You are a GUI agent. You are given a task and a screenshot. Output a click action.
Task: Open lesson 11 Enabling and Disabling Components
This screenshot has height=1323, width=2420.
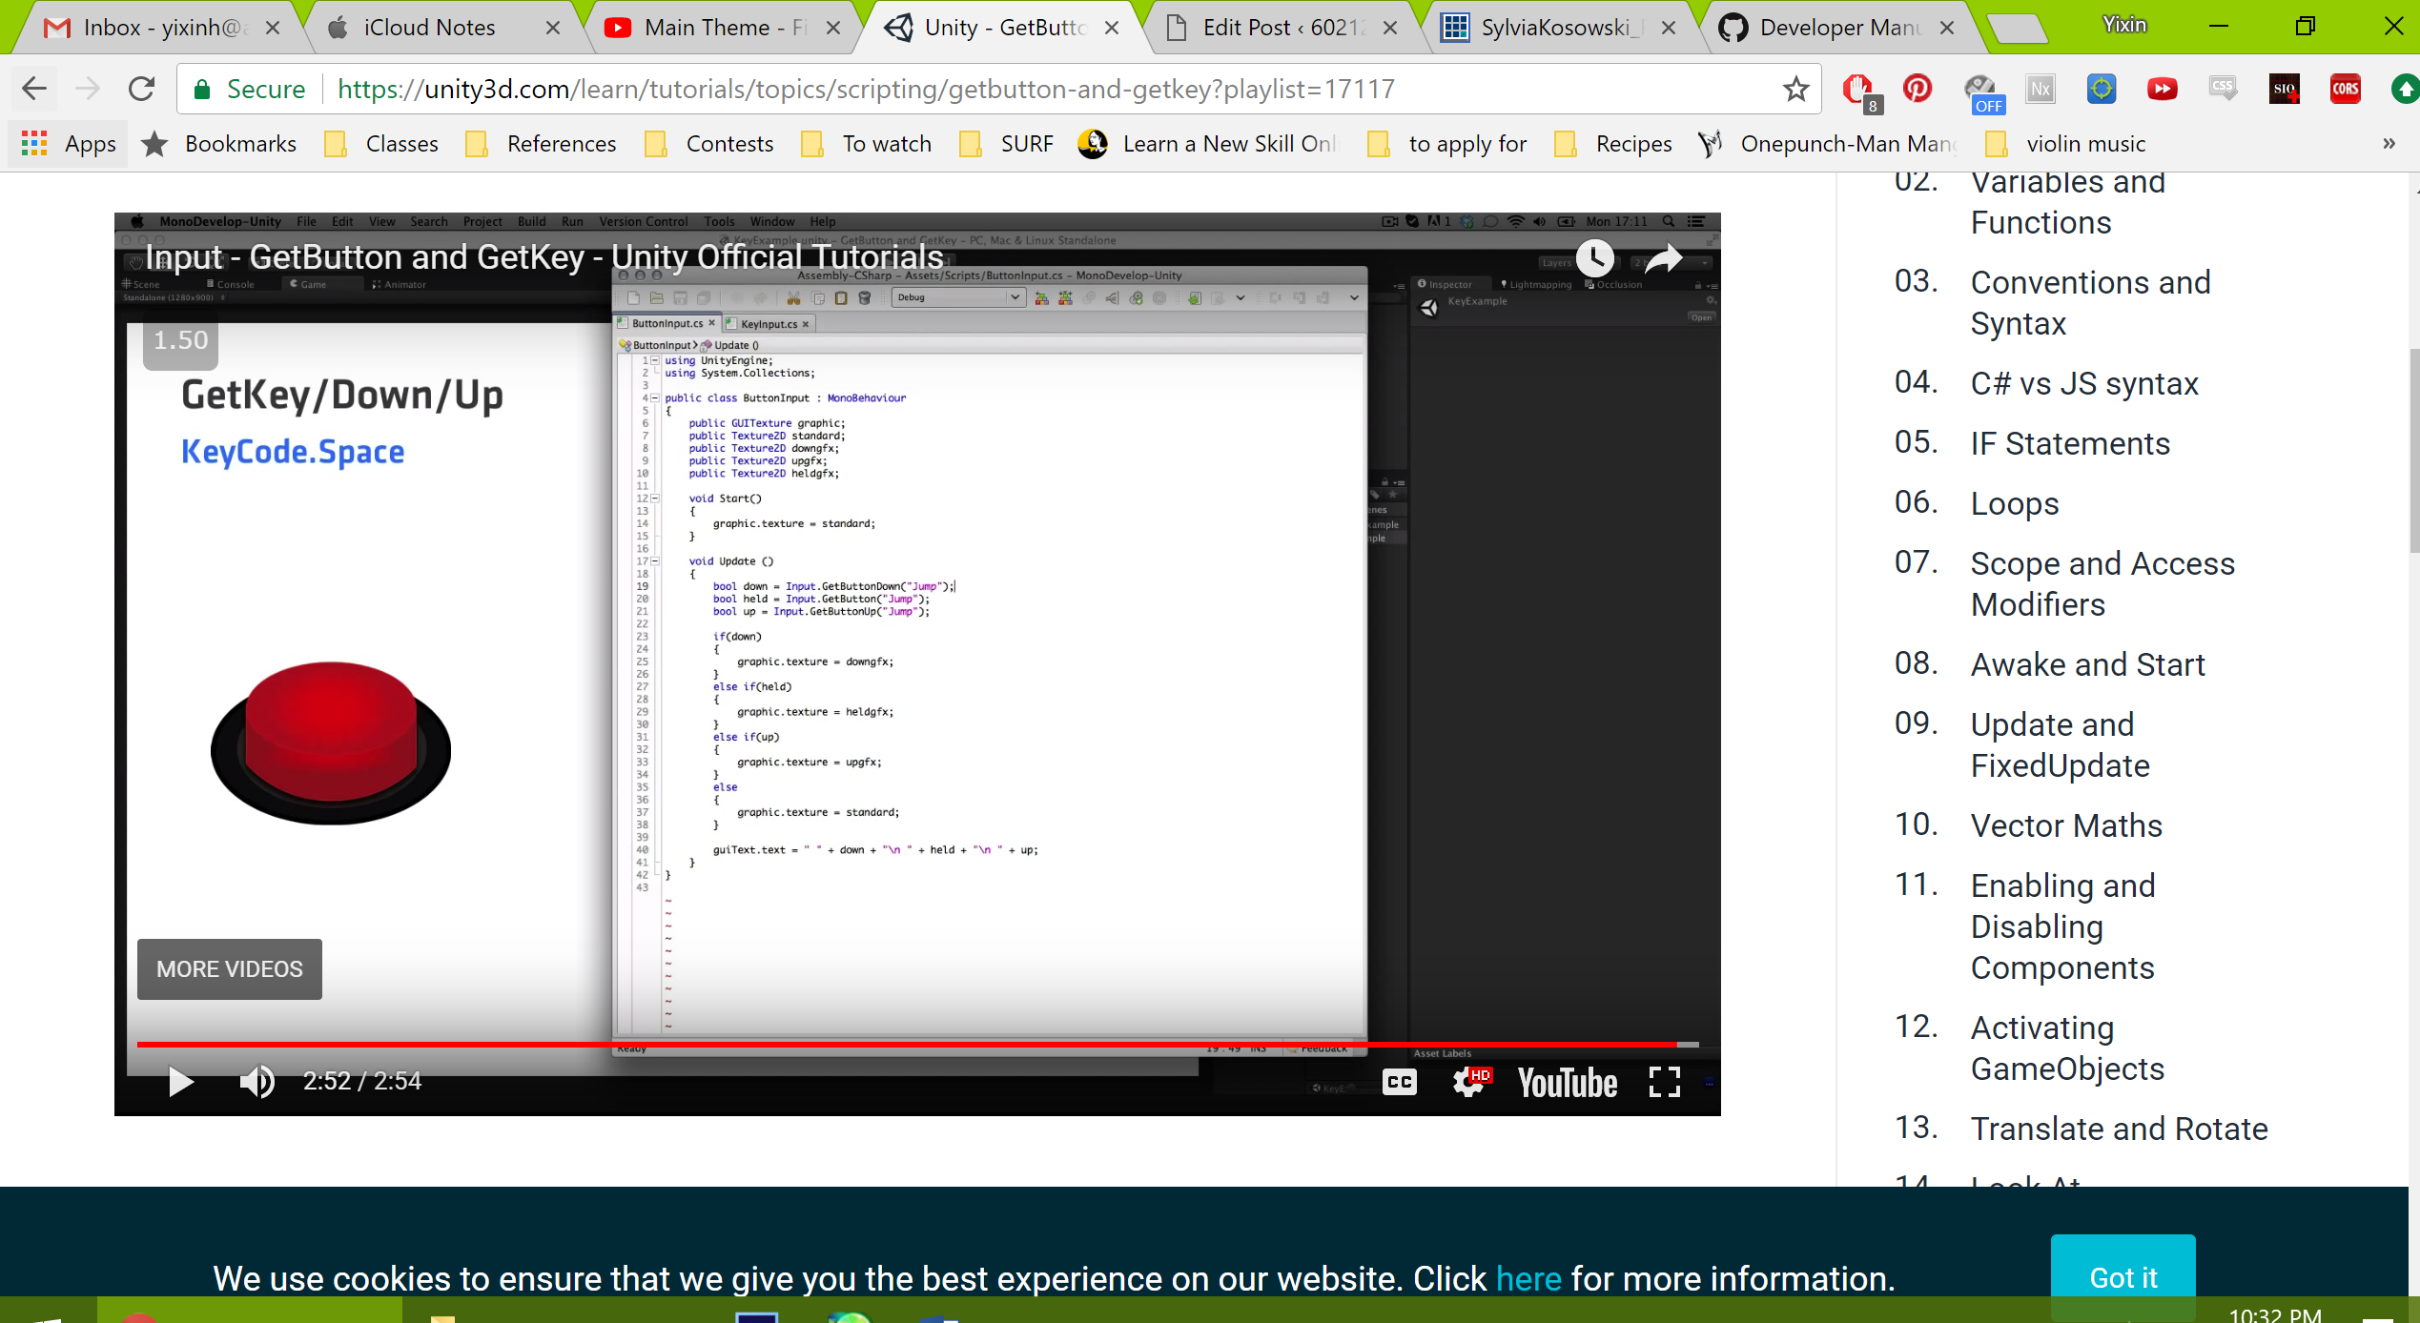2062,926
